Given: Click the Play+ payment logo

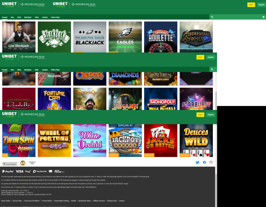Looking at the screenshot, I should click(x=28, y=172).
